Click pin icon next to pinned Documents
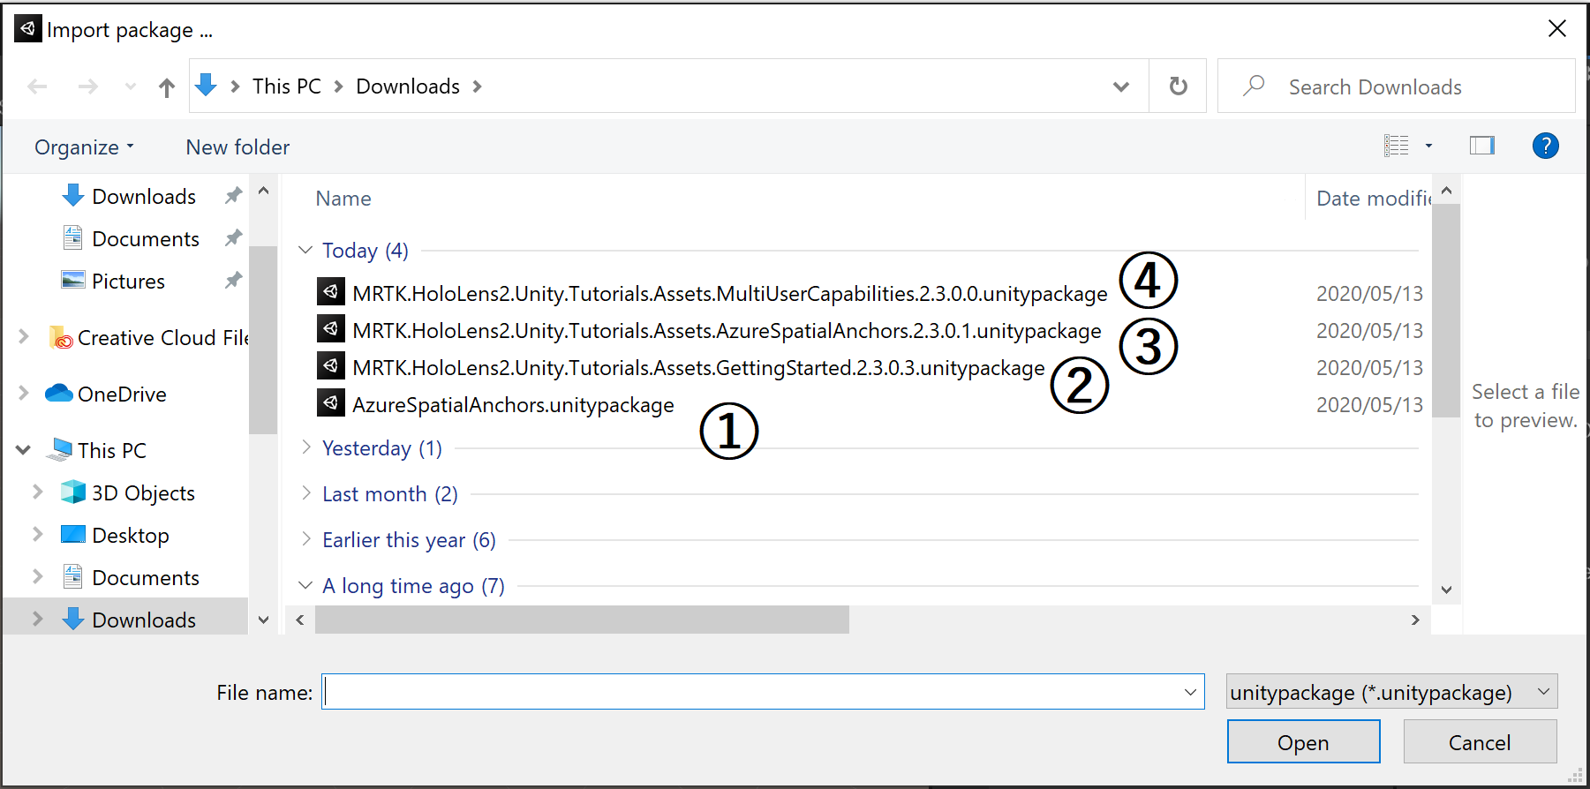Image resolution: width=1590 pixels, height=789 pixels. pyautogui.click(x=233, y=237)
